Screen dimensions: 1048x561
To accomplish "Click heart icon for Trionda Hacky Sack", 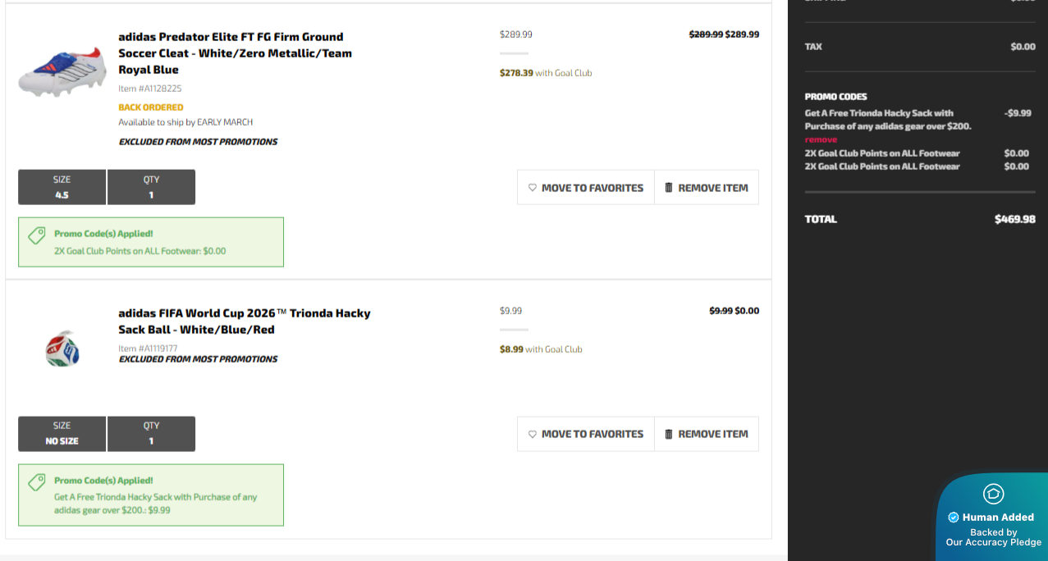I will (533, 434).
